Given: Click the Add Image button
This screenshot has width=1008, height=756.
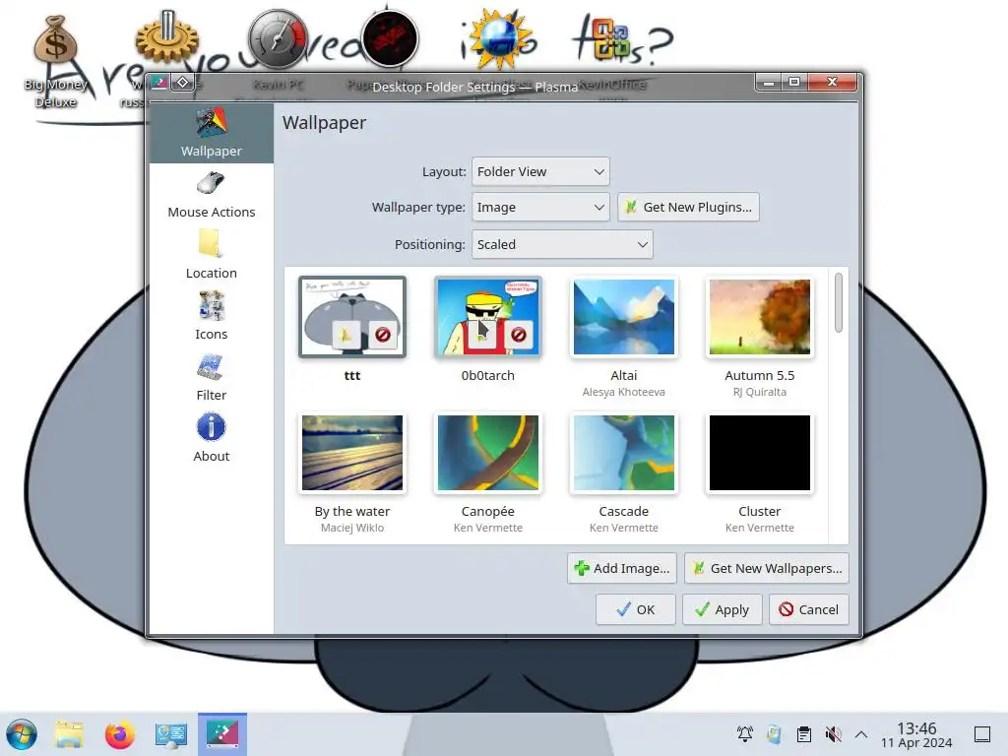Looking at the screenshot, I should (x=622, y=568).
